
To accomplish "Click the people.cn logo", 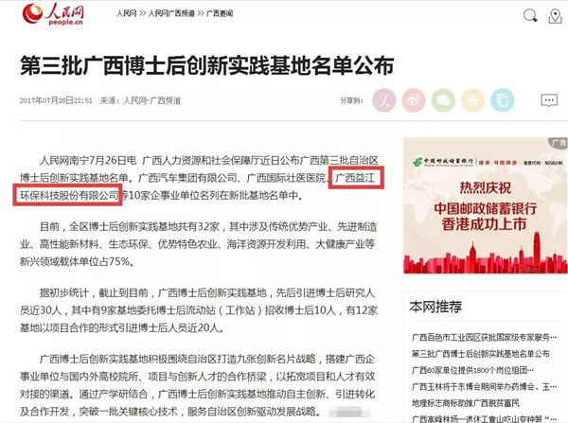I will pyautogui.click(x=53, y=14).
